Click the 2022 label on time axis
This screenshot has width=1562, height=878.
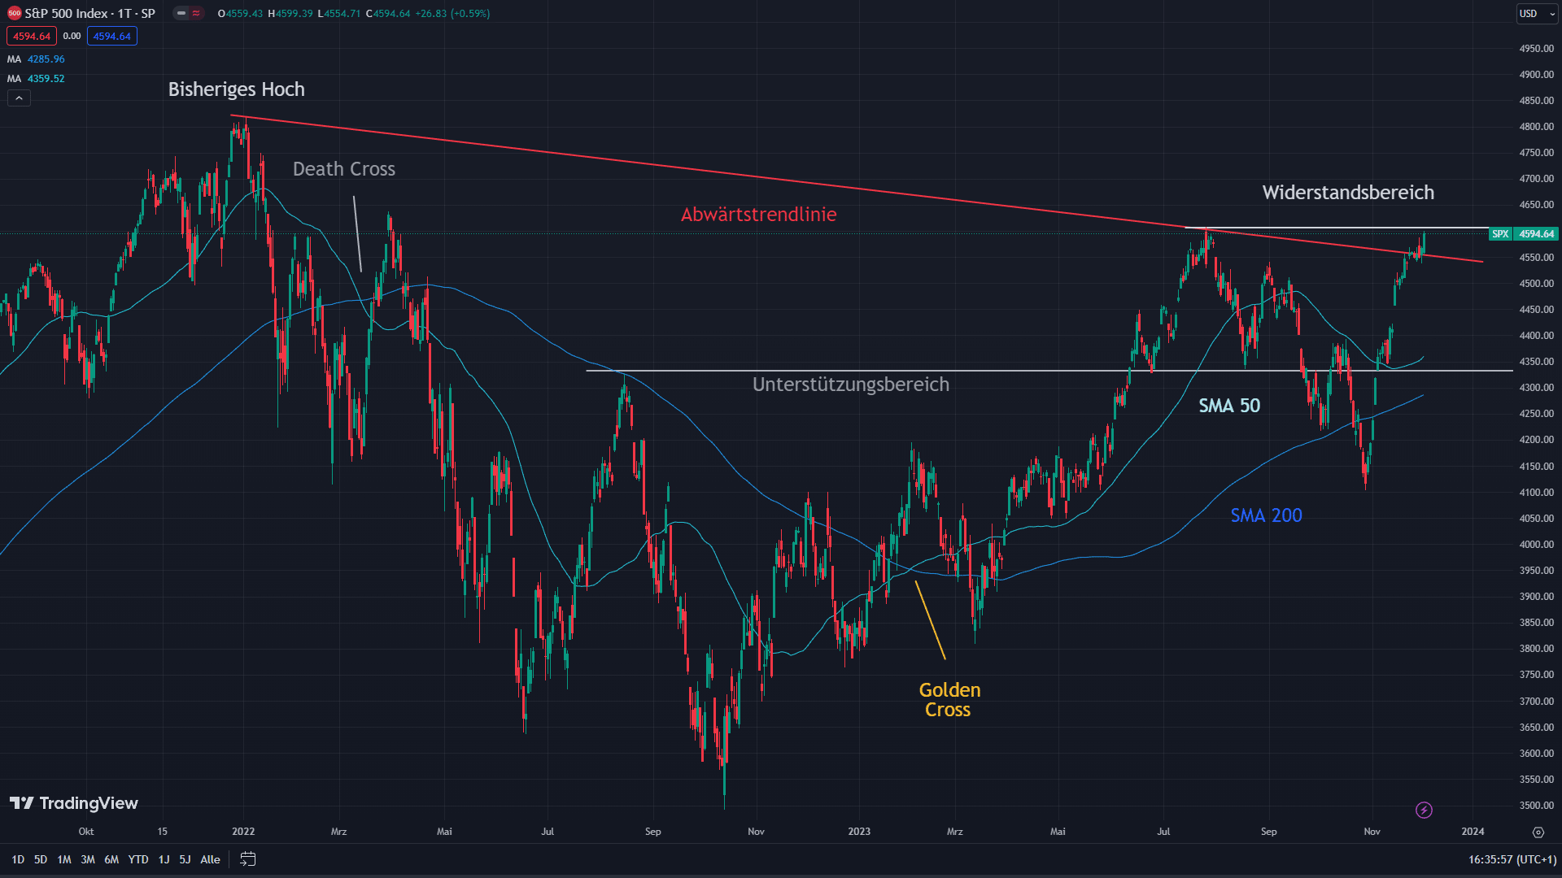tap(243, 832)
